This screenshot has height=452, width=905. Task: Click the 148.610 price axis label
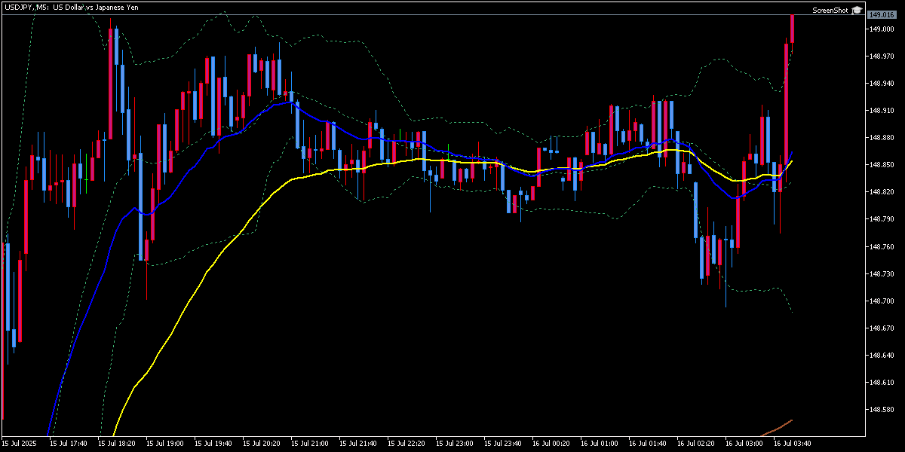click(882, 382)
